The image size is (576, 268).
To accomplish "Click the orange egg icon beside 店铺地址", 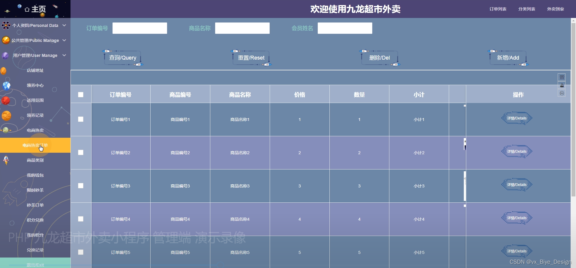I will coord(3,71).
